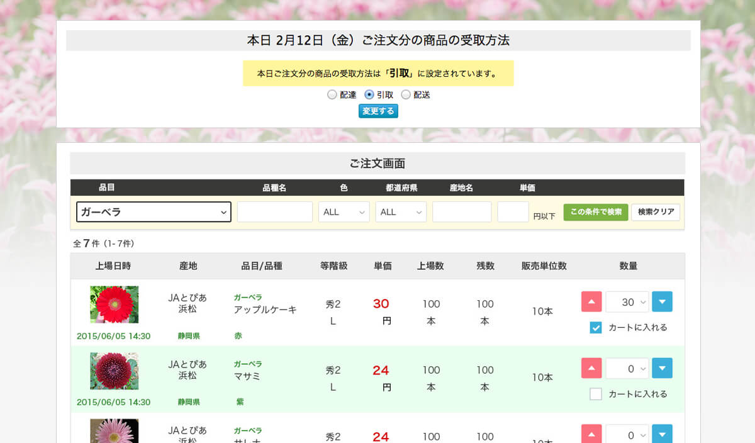The width and height of the screenshot is (755, 443).
Task: Open quantity dropdown showing 30
Action: coord(627,302)
